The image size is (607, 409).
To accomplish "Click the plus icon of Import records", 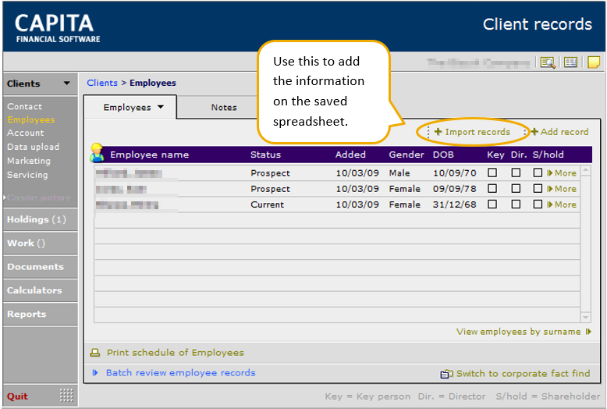I will [x=438, y=132].
